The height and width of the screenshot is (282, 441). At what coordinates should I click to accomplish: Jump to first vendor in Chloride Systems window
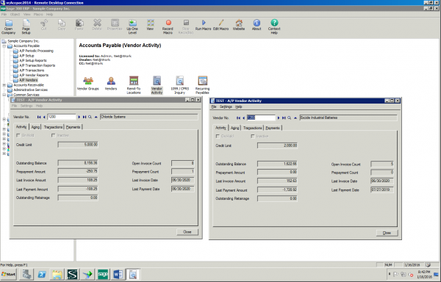[x=39, y=117]
